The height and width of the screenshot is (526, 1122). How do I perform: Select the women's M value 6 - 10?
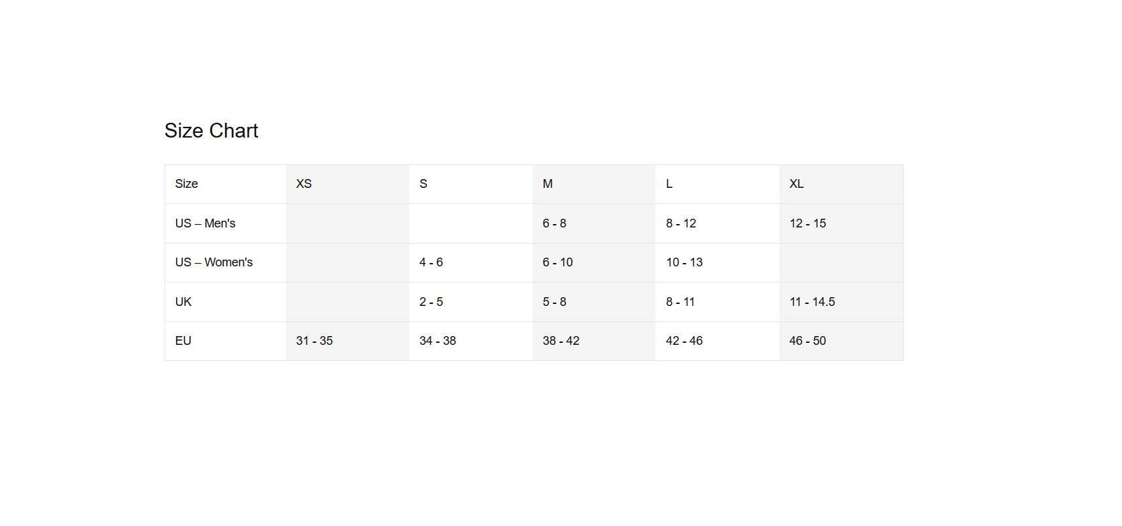tap(558, 262)
